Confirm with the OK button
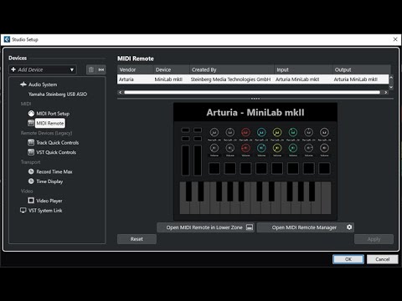Image resolution: width=402 pixels, height=301 pixels. [348, 259]
